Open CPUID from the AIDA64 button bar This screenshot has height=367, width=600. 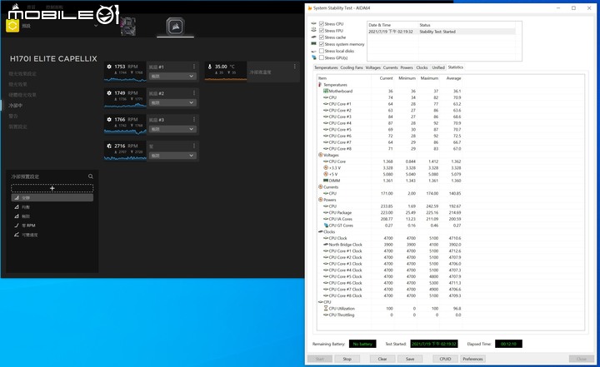[x=445, y=359]
